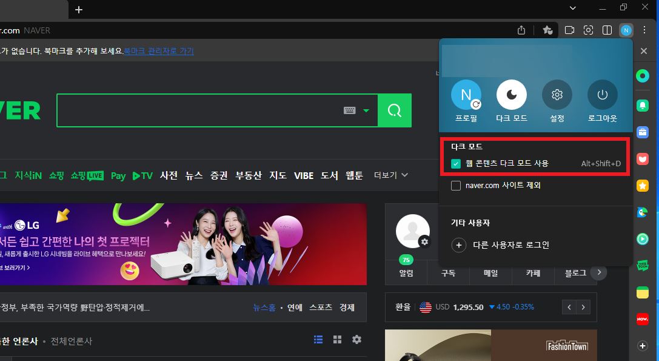Click the N profile button in toolbar
This screenshot has height=361, width=659.
626,30
